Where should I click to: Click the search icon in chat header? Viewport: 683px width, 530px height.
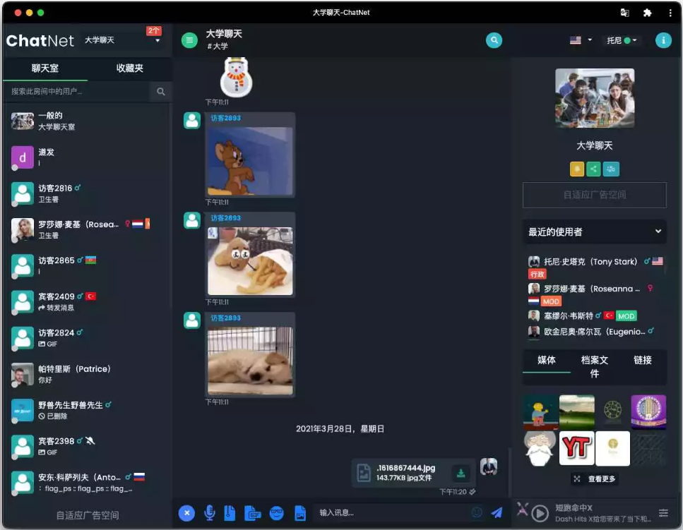click(494, 40)
